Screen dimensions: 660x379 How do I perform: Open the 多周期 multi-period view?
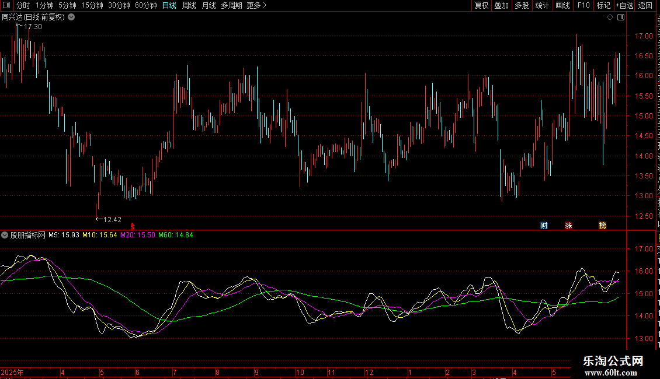(231, 5)
